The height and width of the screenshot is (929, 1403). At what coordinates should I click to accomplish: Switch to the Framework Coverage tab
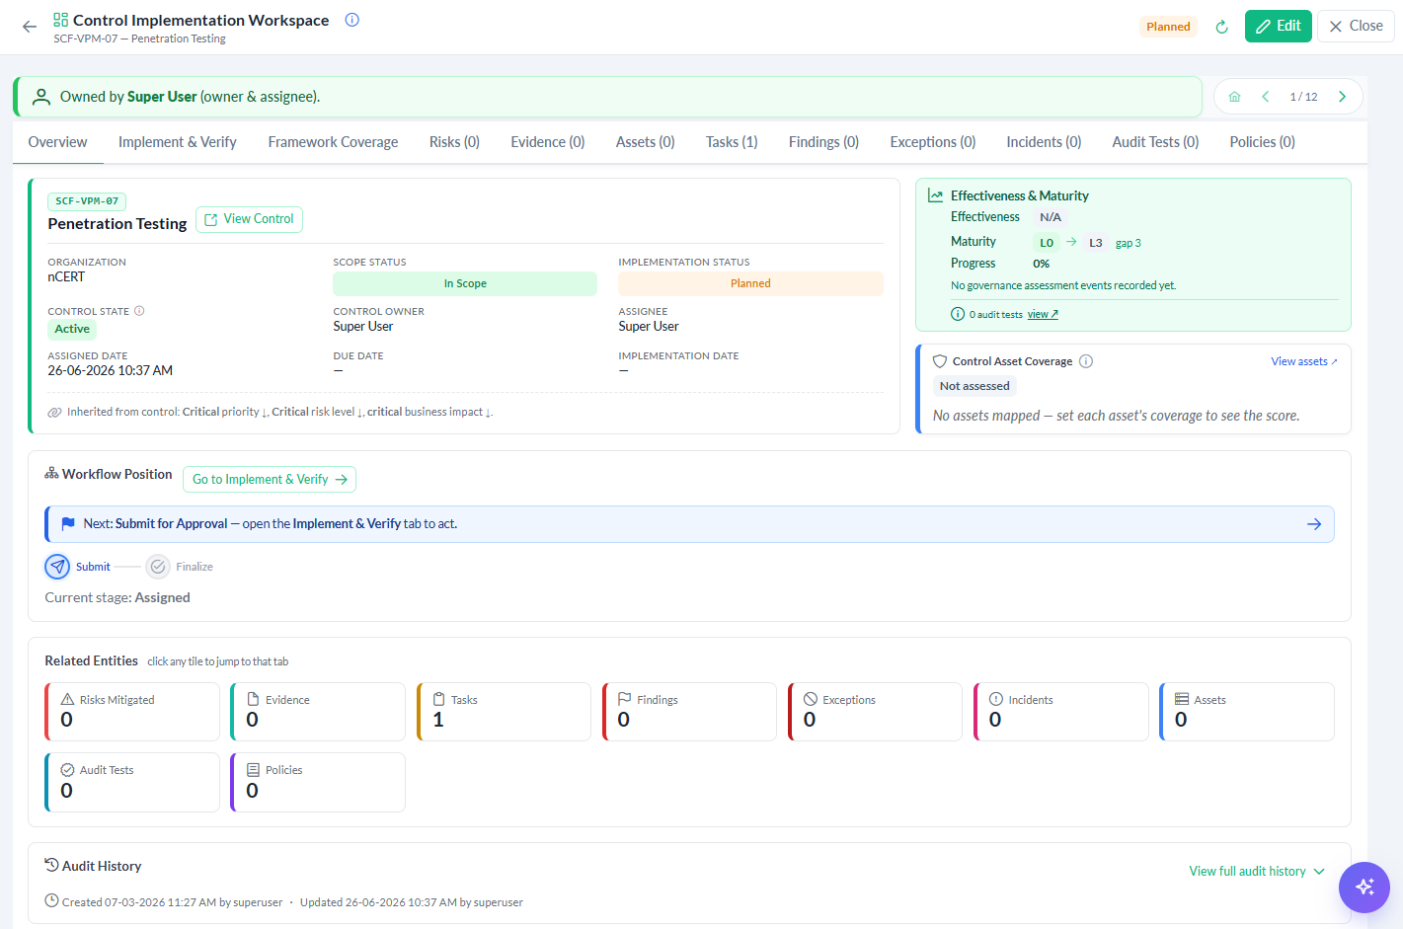click(333, 142)
